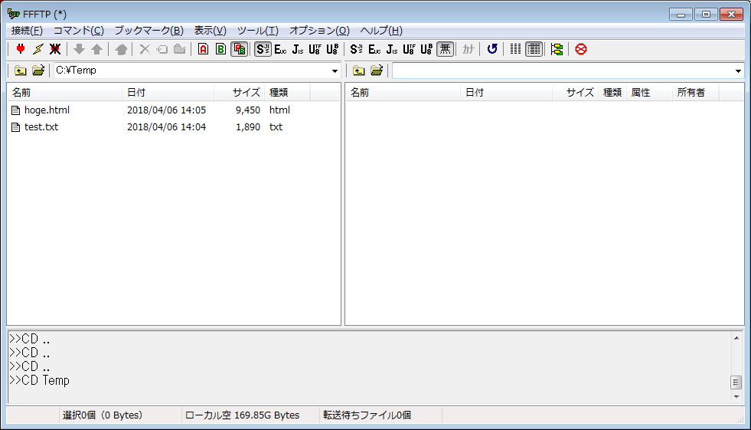The width and height of the screenshot is (751, 430).
Task: Set local kanji code to UTF-8 (second group)
Action: pyautogui.click(x=409, y=49)
